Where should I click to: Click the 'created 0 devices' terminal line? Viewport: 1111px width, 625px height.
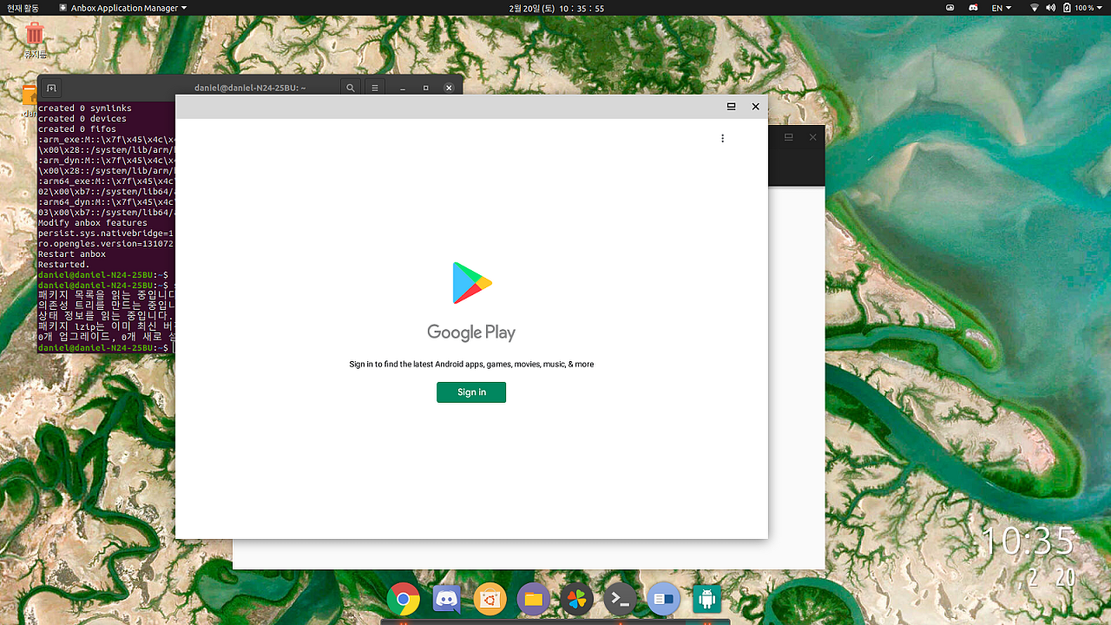(x=82, y=119)
